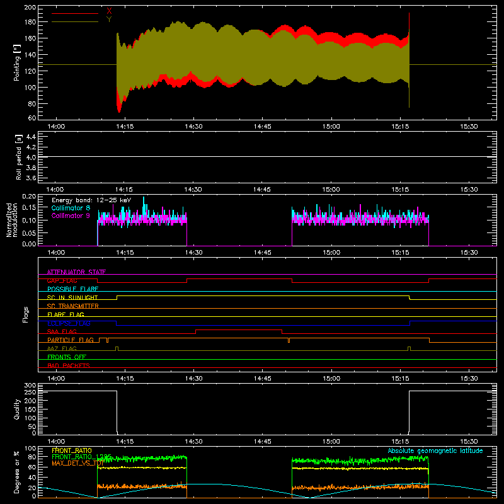Screen dimensions: 504x504
Task: Click the 14:00 tick under the Pointing plot
Action: point(56,127)
